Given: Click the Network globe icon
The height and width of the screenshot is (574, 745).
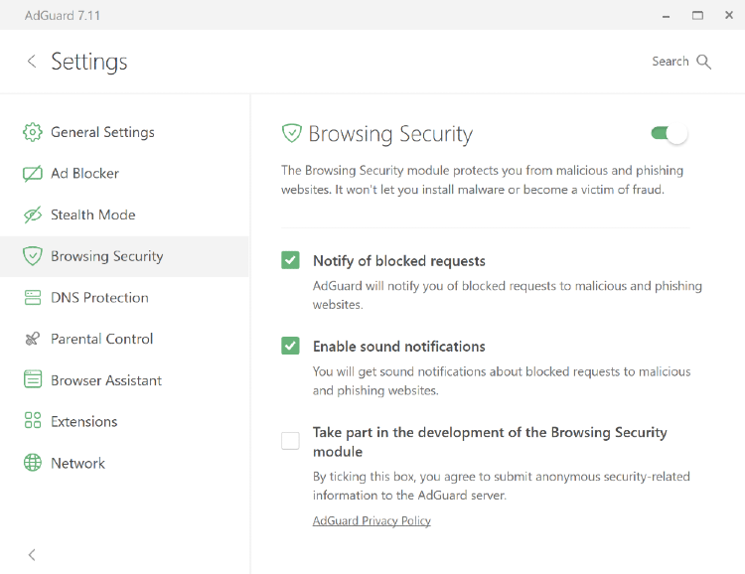Looking at the screenshot, I should 33,463.
